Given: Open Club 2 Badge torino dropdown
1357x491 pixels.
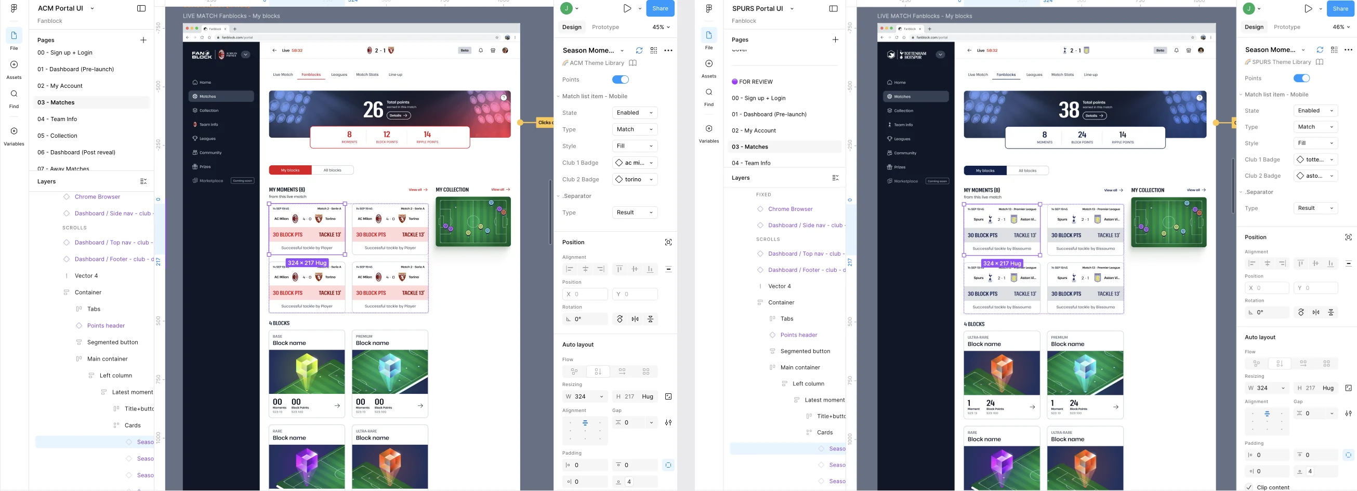Looking at the screenshot, I should [635, 180].
